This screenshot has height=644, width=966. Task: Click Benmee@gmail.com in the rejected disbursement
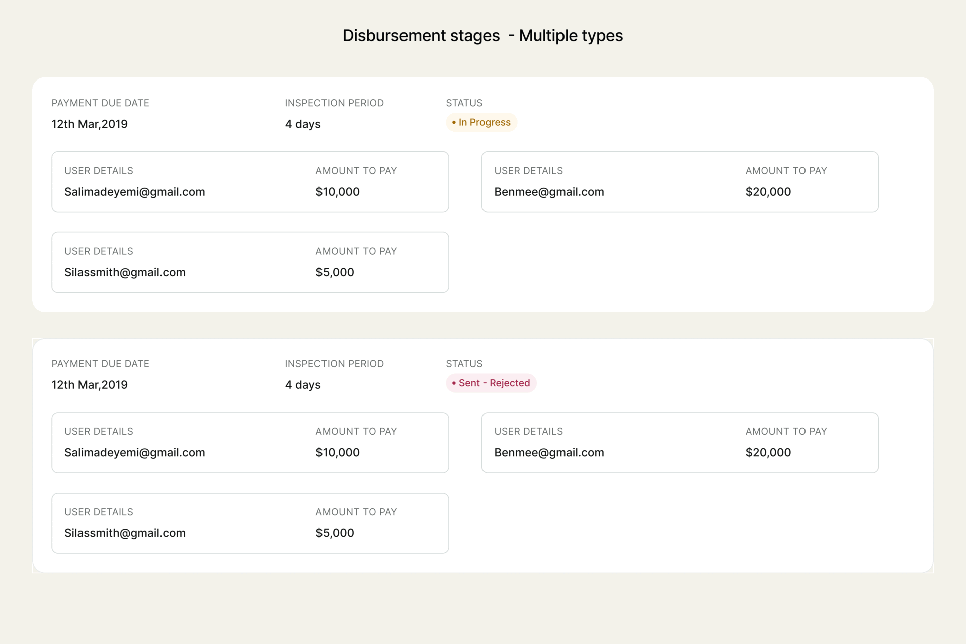pos(549,452)
